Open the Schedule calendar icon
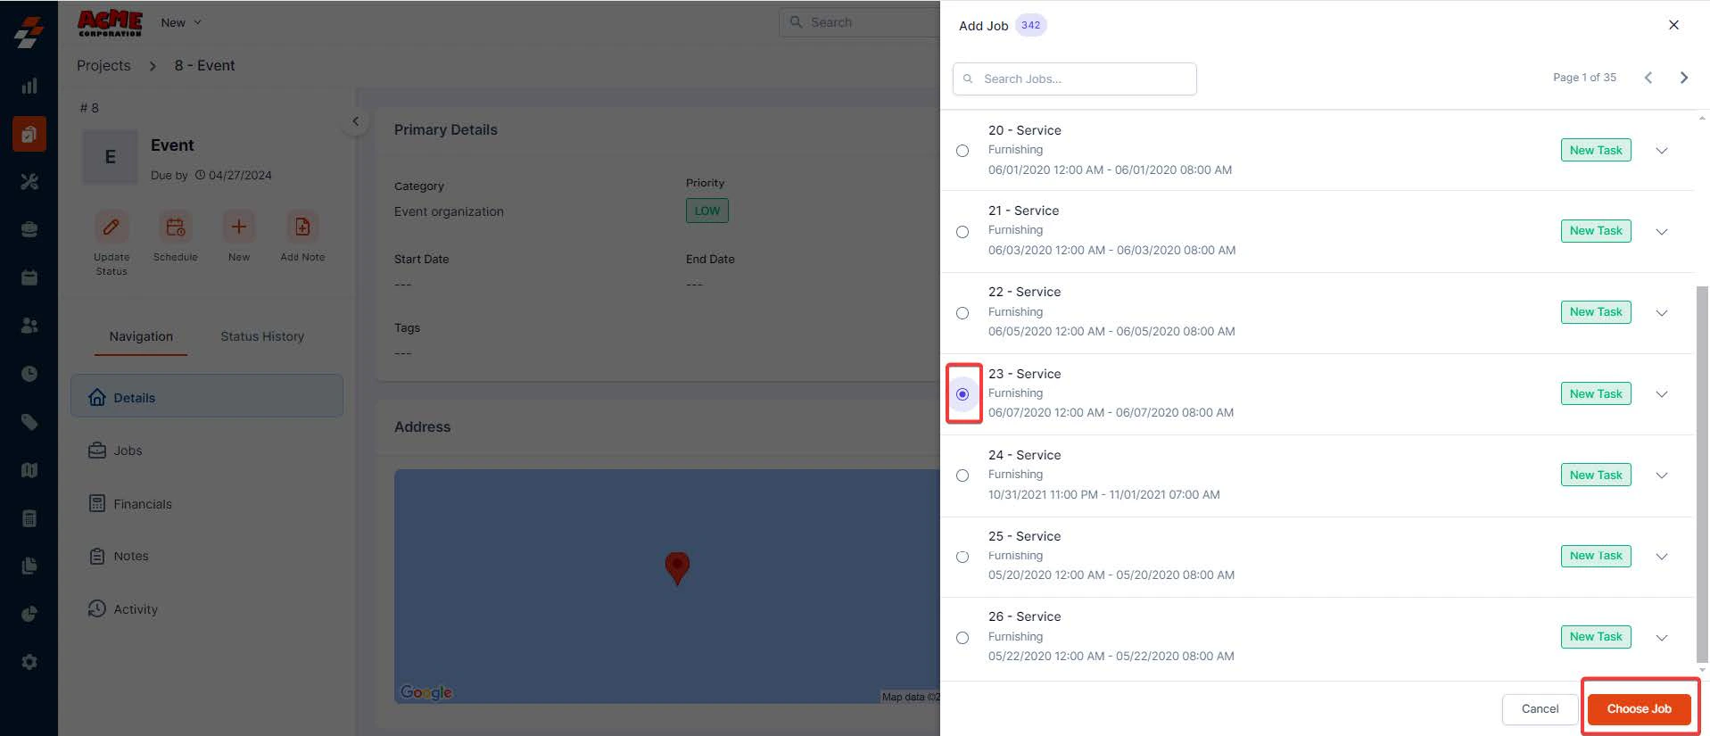Viewport: 1710px width, 736px height. (176, 227)
